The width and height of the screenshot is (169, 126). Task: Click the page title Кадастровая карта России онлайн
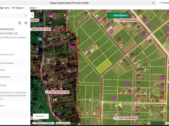[x=69, y=3]
